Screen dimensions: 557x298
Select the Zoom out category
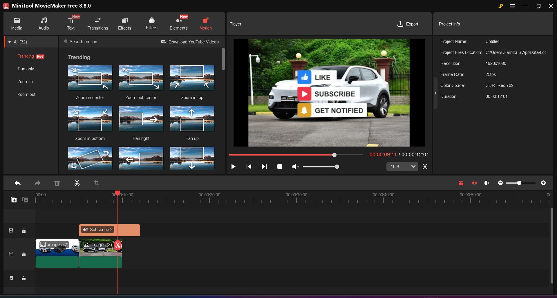(x=26, y=94)
